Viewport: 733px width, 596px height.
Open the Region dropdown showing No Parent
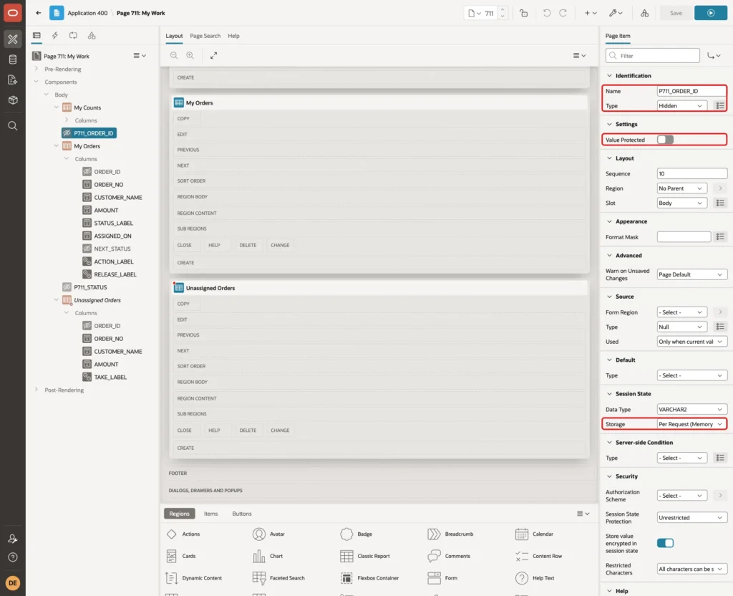681,188
